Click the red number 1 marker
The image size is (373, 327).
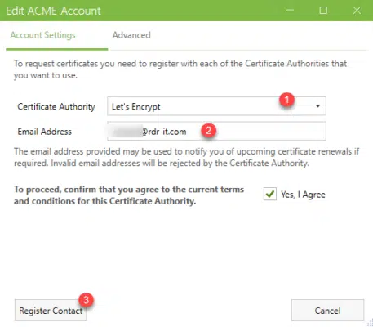[x=286, y=100]
